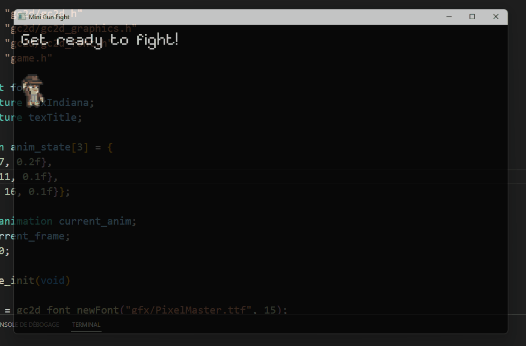The image size is (526, 346).
Task: Click the _init(void) function signature
Action: pyautogui.click(x=36, y=281)
